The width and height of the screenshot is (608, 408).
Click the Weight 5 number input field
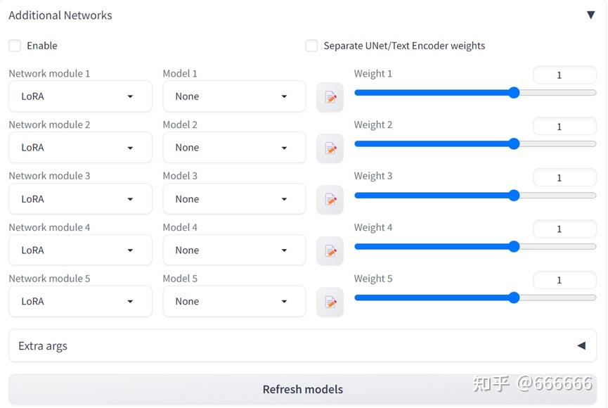[x=564, y=280]
